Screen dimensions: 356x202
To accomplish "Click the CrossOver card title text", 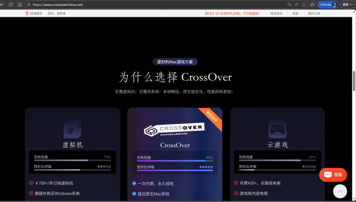I will [x=175, y=145].
